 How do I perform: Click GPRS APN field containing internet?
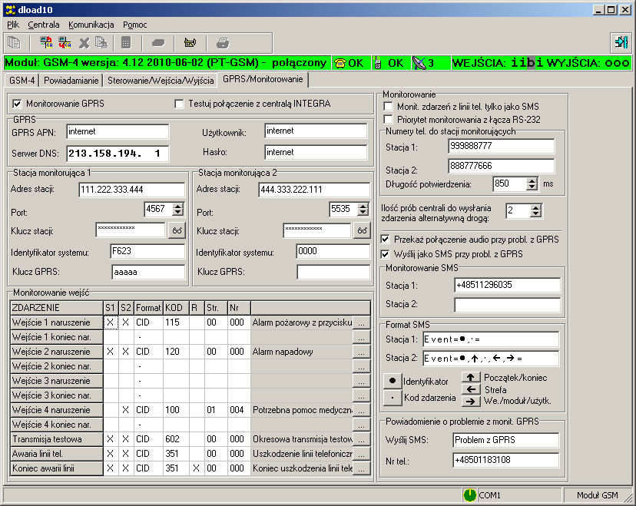118,131
